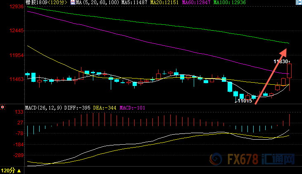Image resolution: width=302 pixels, height=174 pixels.
Task: Click the -184 MACD axis label
Action: (18, 144)
